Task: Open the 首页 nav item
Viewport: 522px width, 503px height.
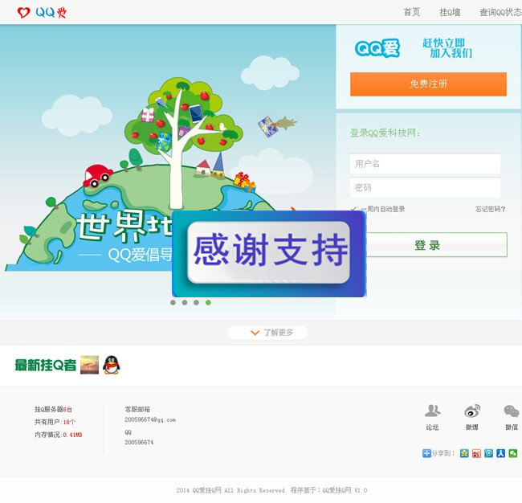Action: point(412,12)
